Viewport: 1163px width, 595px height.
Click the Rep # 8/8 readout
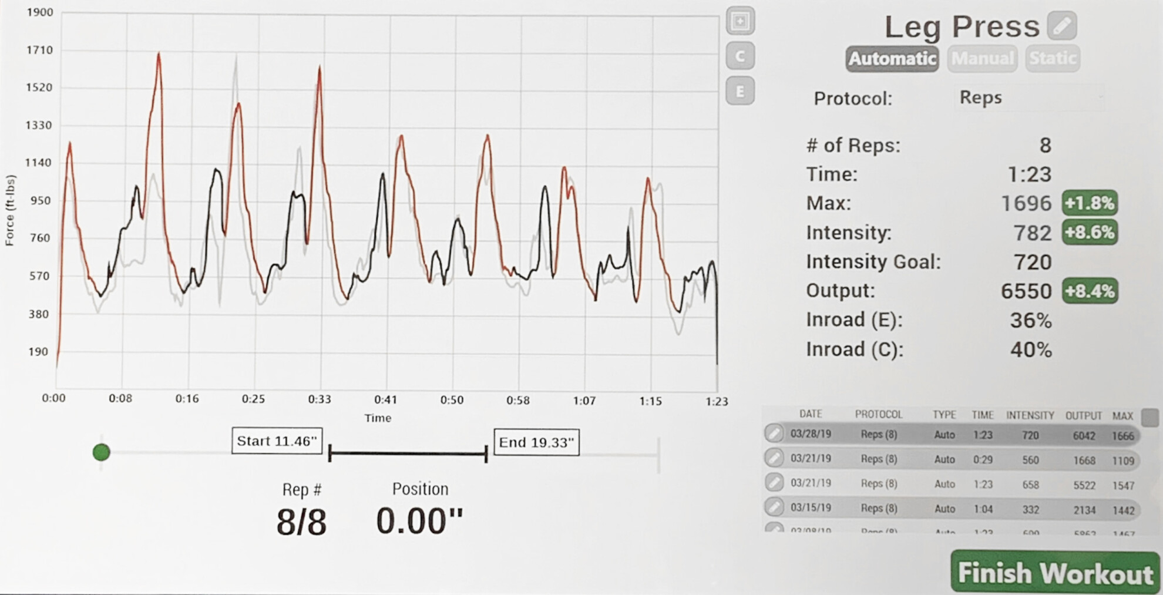pyautogui.click(x=301, y=522)
